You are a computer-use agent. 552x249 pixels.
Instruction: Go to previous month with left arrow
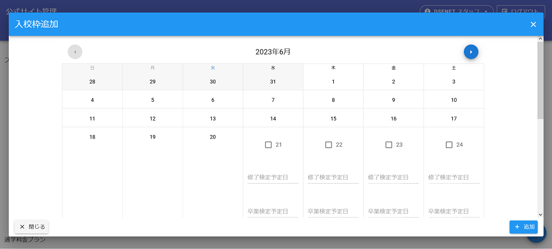click(x=75, y=52)
